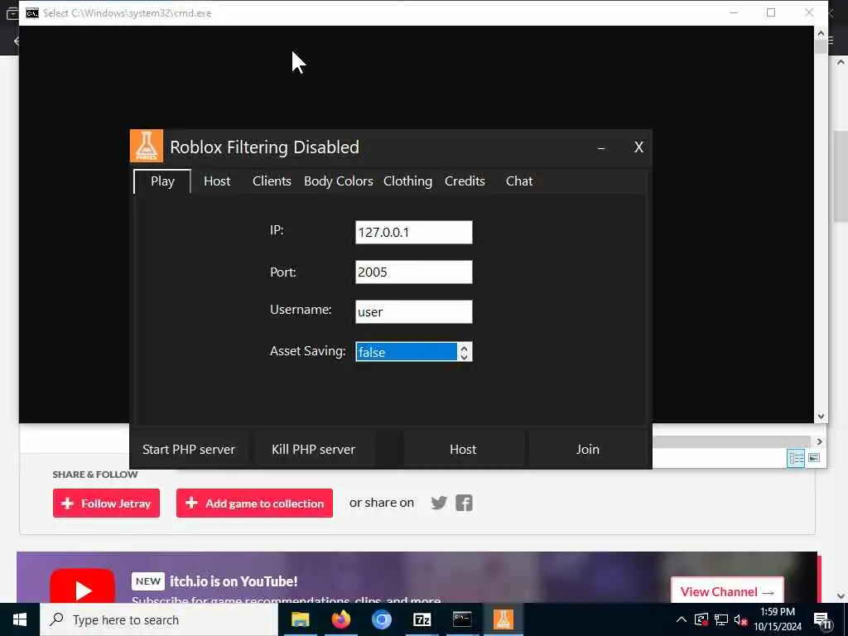Open the notification center icon

[x=822, y=620]
